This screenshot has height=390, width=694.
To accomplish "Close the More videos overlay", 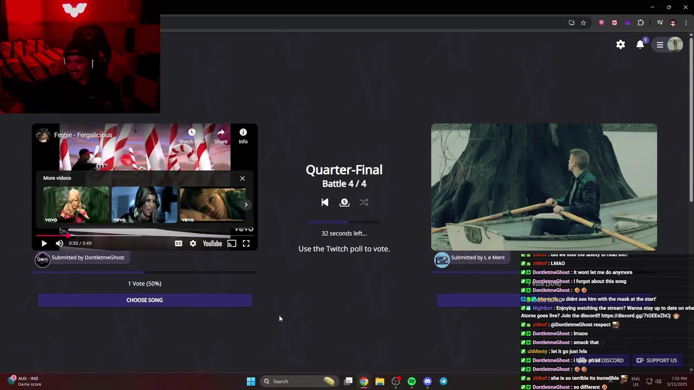I will point(242,178).
